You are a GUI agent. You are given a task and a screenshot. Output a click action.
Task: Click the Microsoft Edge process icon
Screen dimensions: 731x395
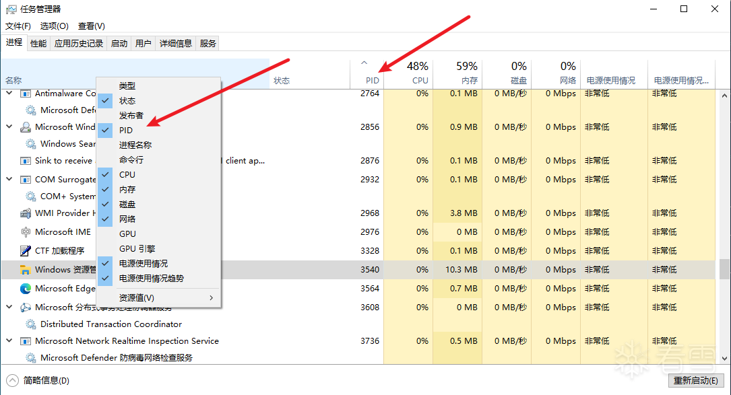point(26,289)
